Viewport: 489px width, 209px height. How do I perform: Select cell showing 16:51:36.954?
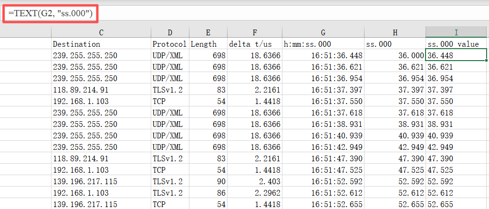coord(323,78)
